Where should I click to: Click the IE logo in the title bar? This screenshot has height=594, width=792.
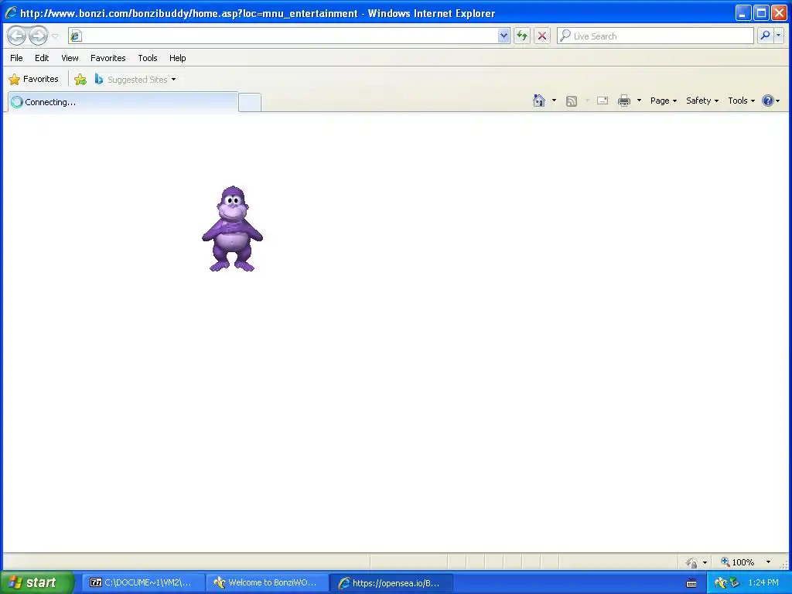11,12
